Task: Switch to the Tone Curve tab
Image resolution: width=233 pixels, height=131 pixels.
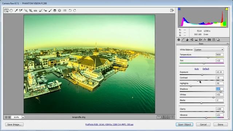Action: [x=183, y=40]
